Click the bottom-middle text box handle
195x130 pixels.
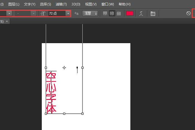(64, 114)
